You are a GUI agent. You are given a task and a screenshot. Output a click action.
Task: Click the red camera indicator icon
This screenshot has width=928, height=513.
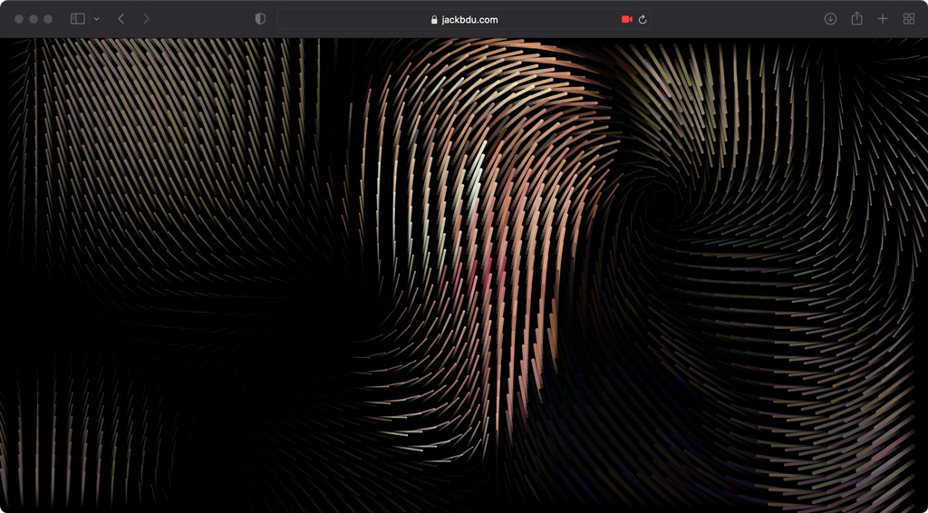point(627,20)
